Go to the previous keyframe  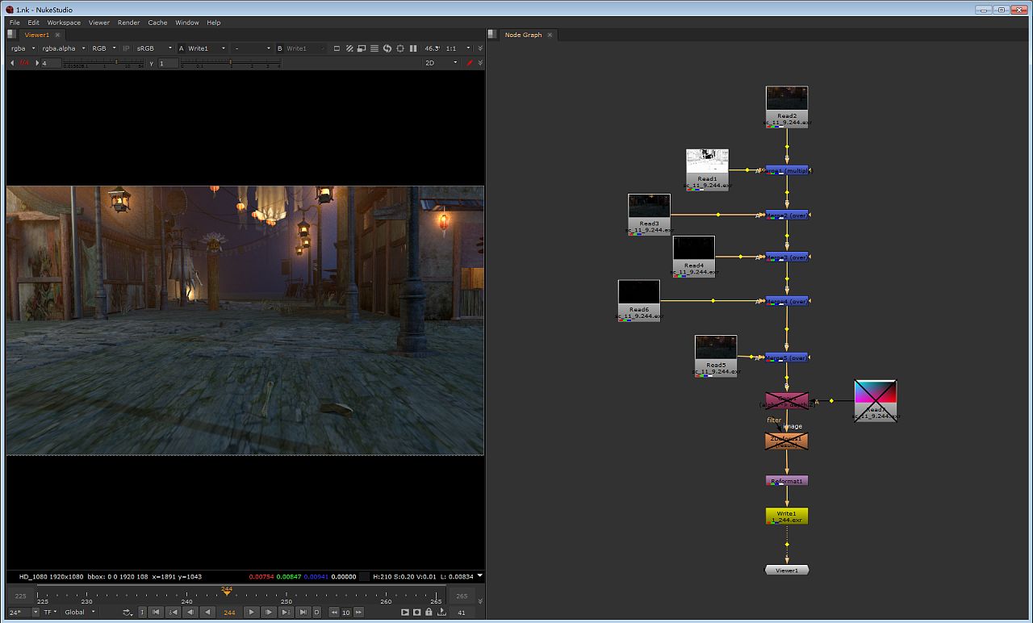174,613
